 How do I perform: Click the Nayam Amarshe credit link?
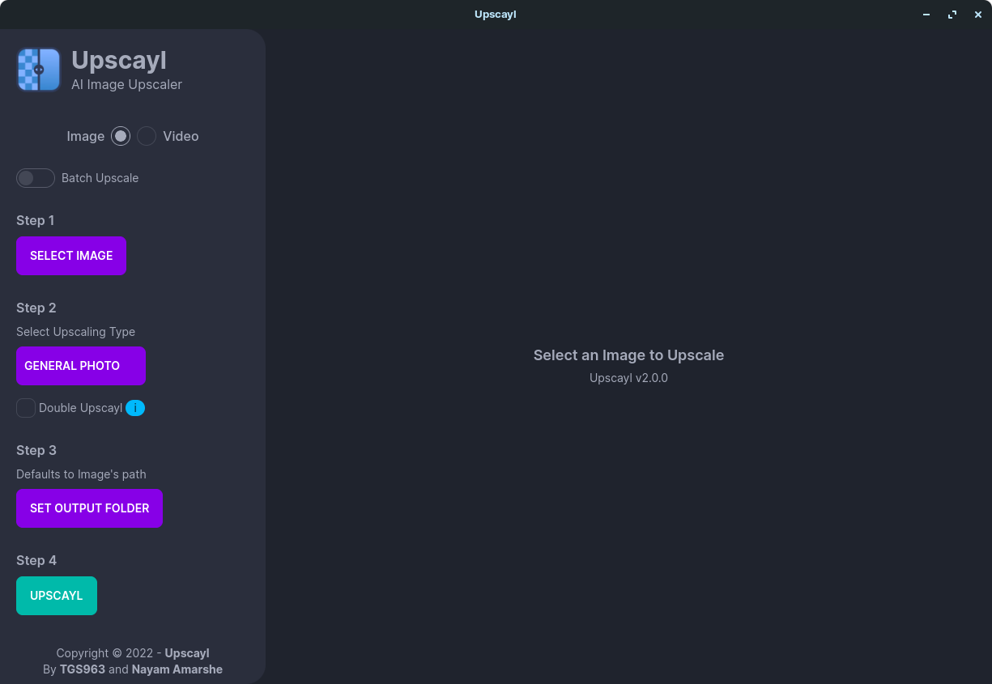click(x=177, y=669)
